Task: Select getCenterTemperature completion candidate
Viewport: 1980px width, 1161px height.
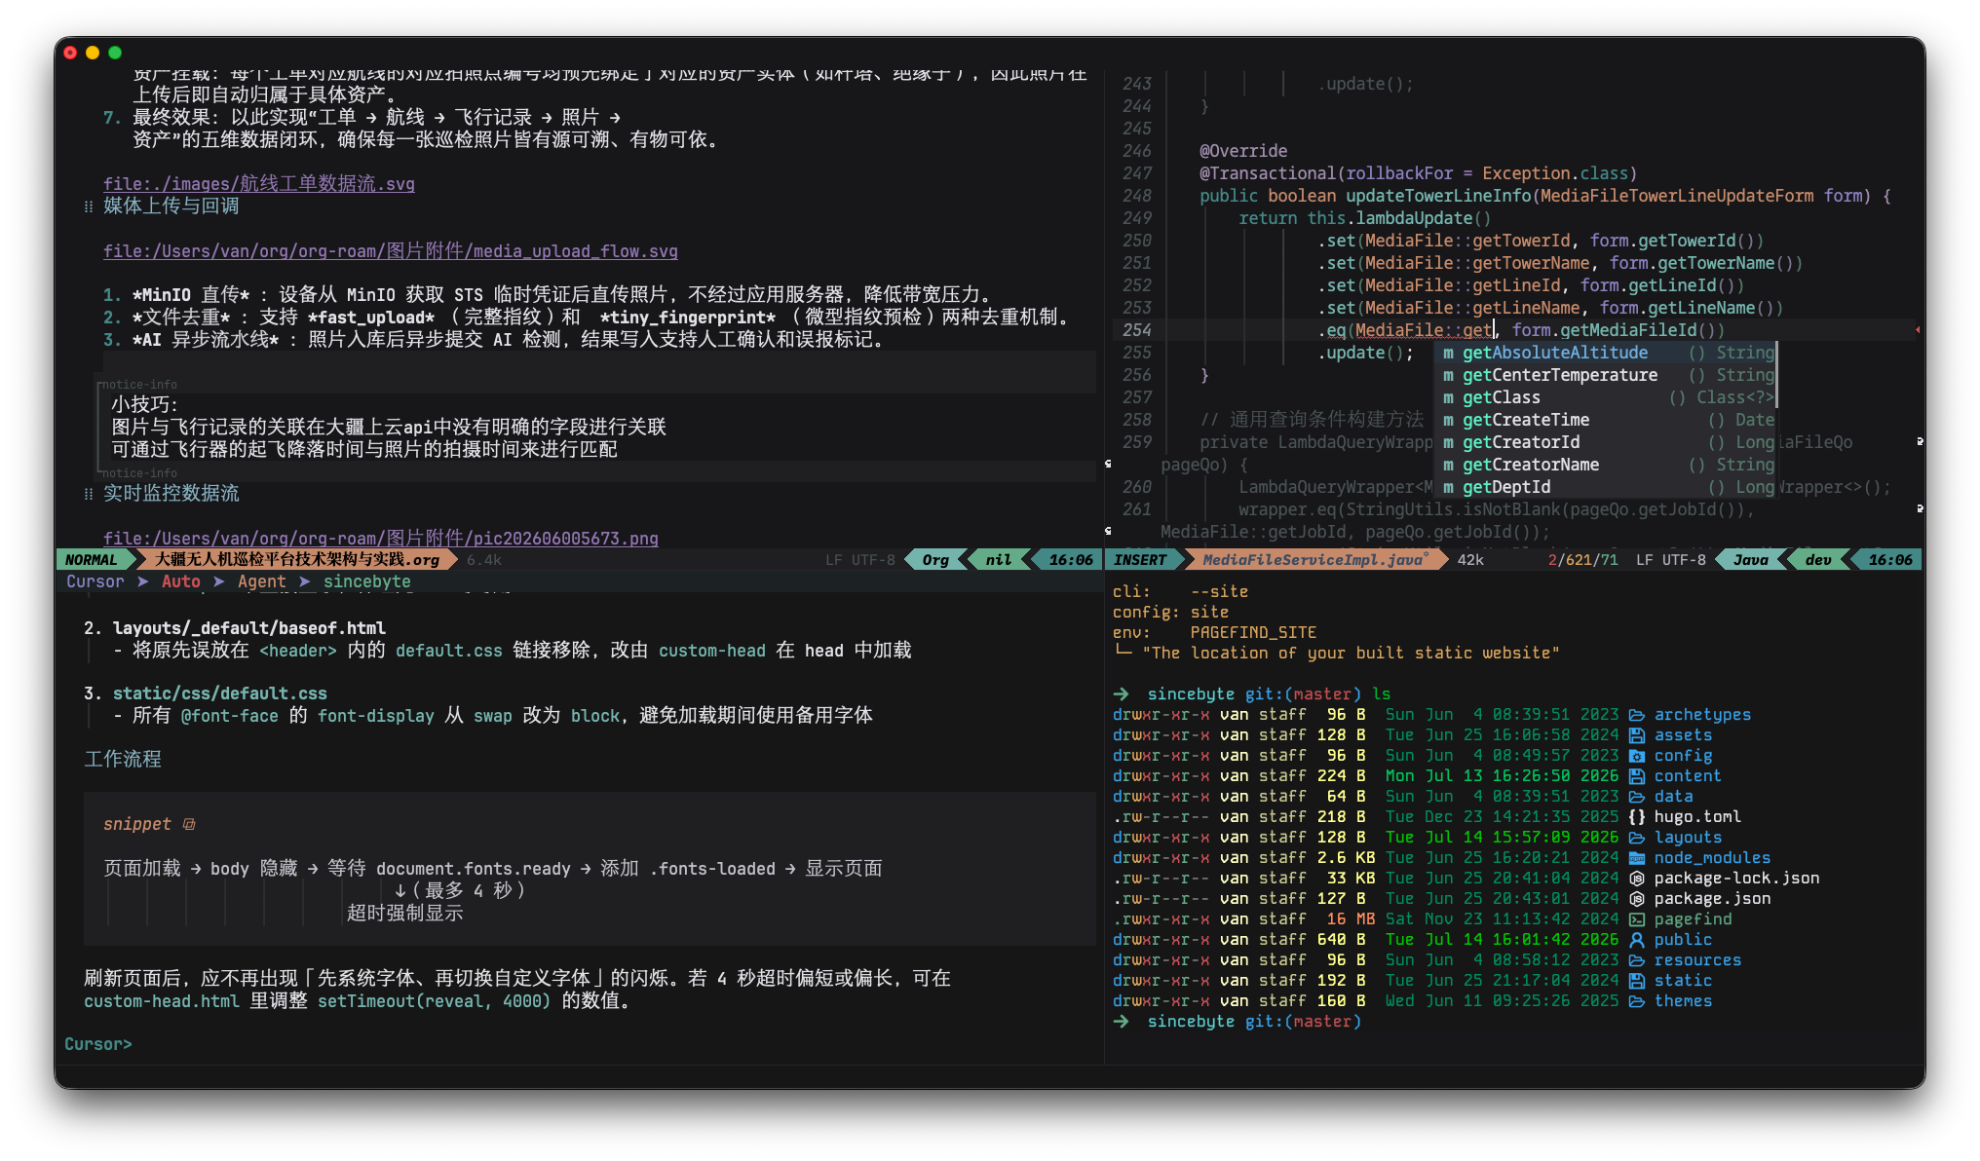Action: 1607,375
